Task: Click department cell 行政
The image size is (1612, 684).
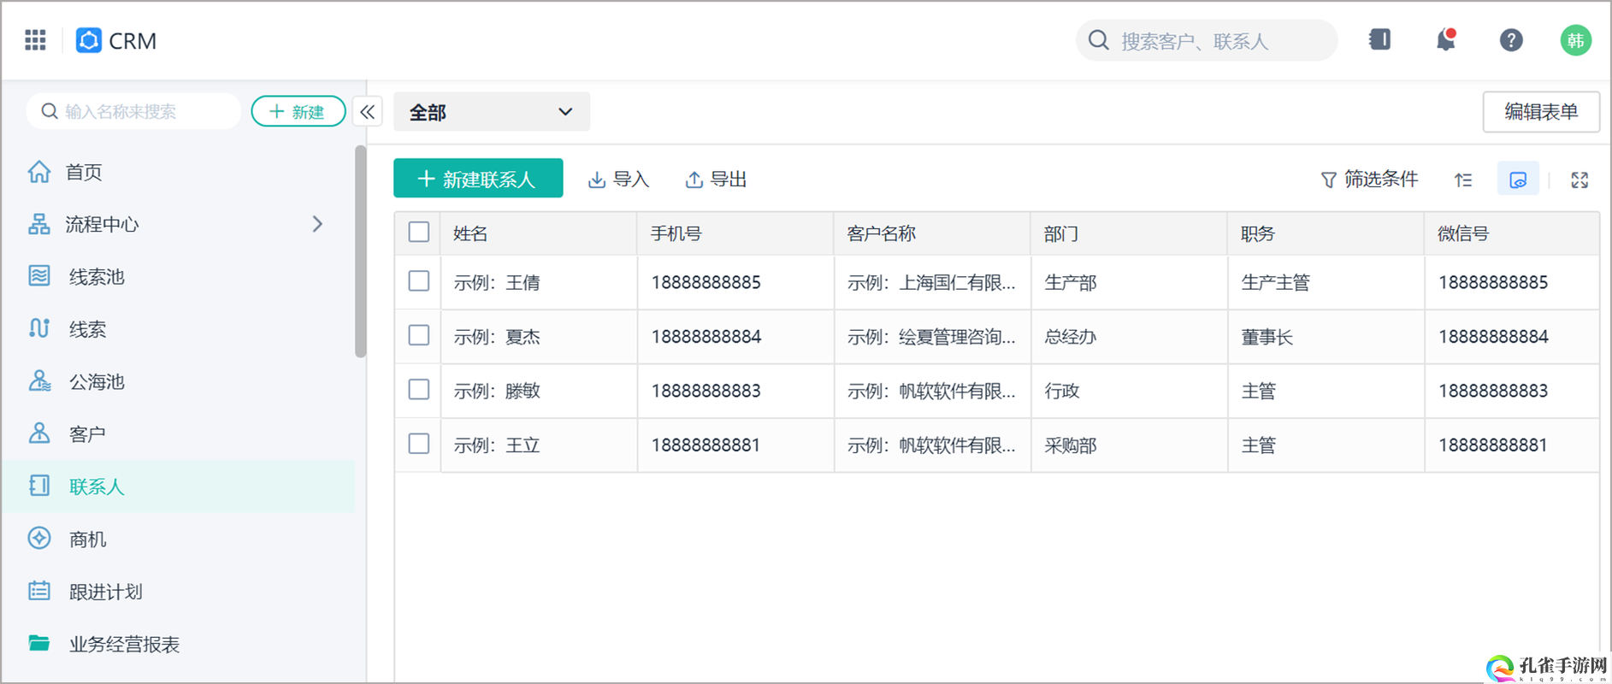Action: click(1129, 391)
